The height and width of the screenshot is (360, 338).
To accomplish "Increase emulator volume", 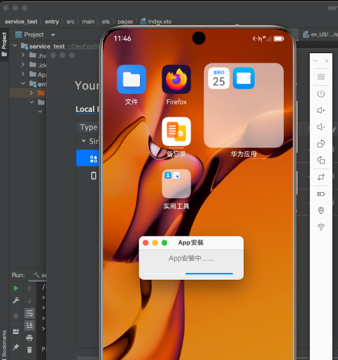I will pos(321,111).
